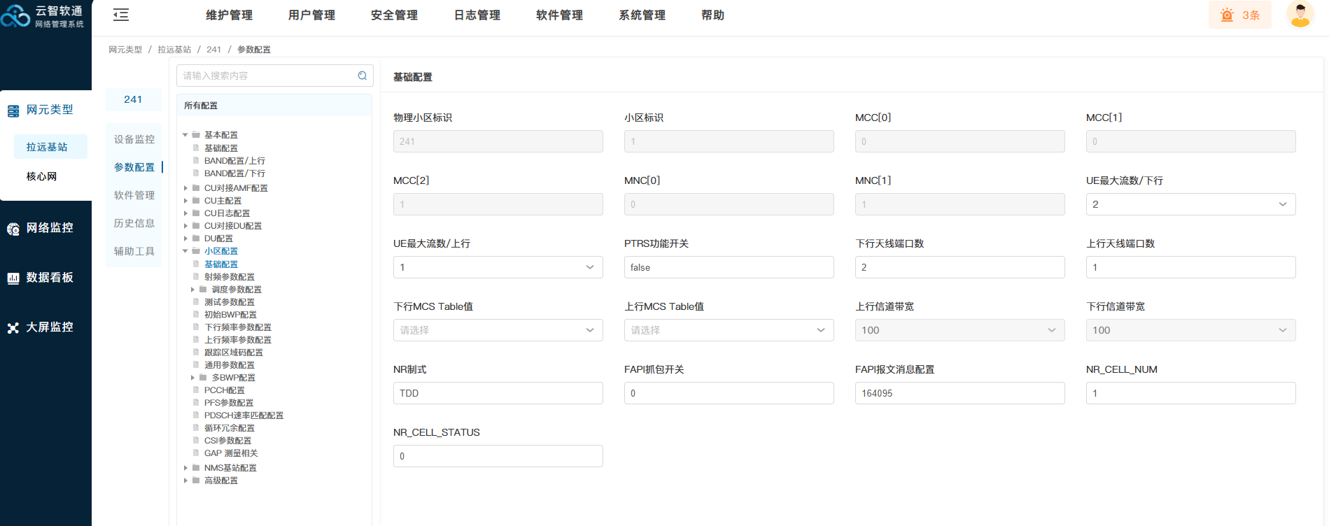This screenshot has width=1329, height=526.
Task: Select PDSCH速率匹配配置 tree item
Action: pyautogui.click(x=244, y=415)
